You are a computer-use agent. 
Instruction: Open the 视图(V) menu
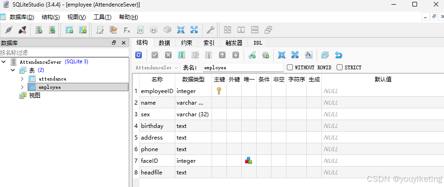click(x=76, y=17)
